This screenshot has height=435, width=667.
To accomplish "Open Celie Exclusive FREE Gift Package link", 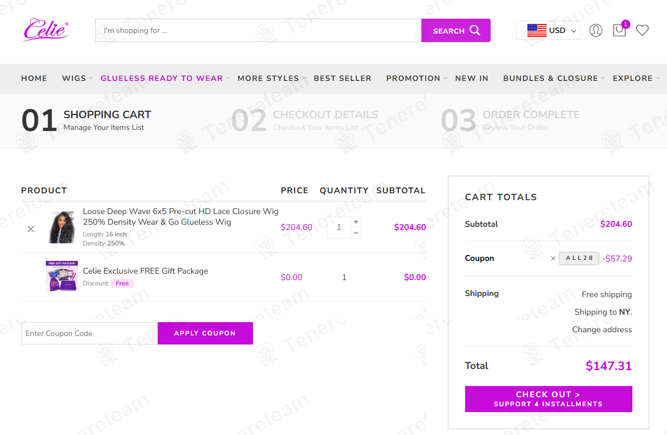I will click(x=145, y=271).
